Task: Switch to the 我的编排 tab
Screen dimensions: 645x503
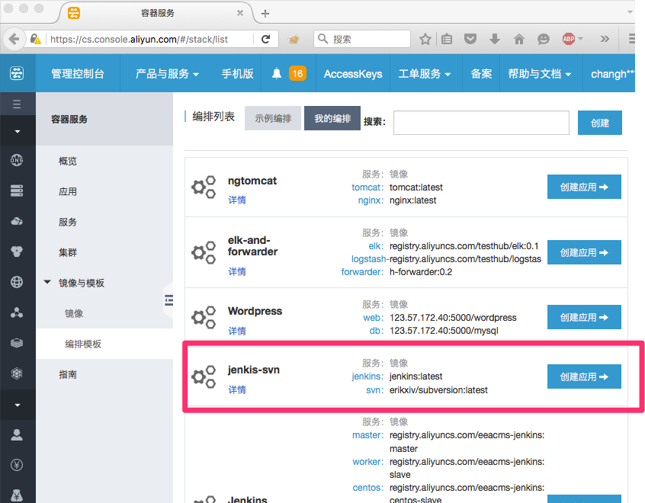Action: tap(332, 118)
